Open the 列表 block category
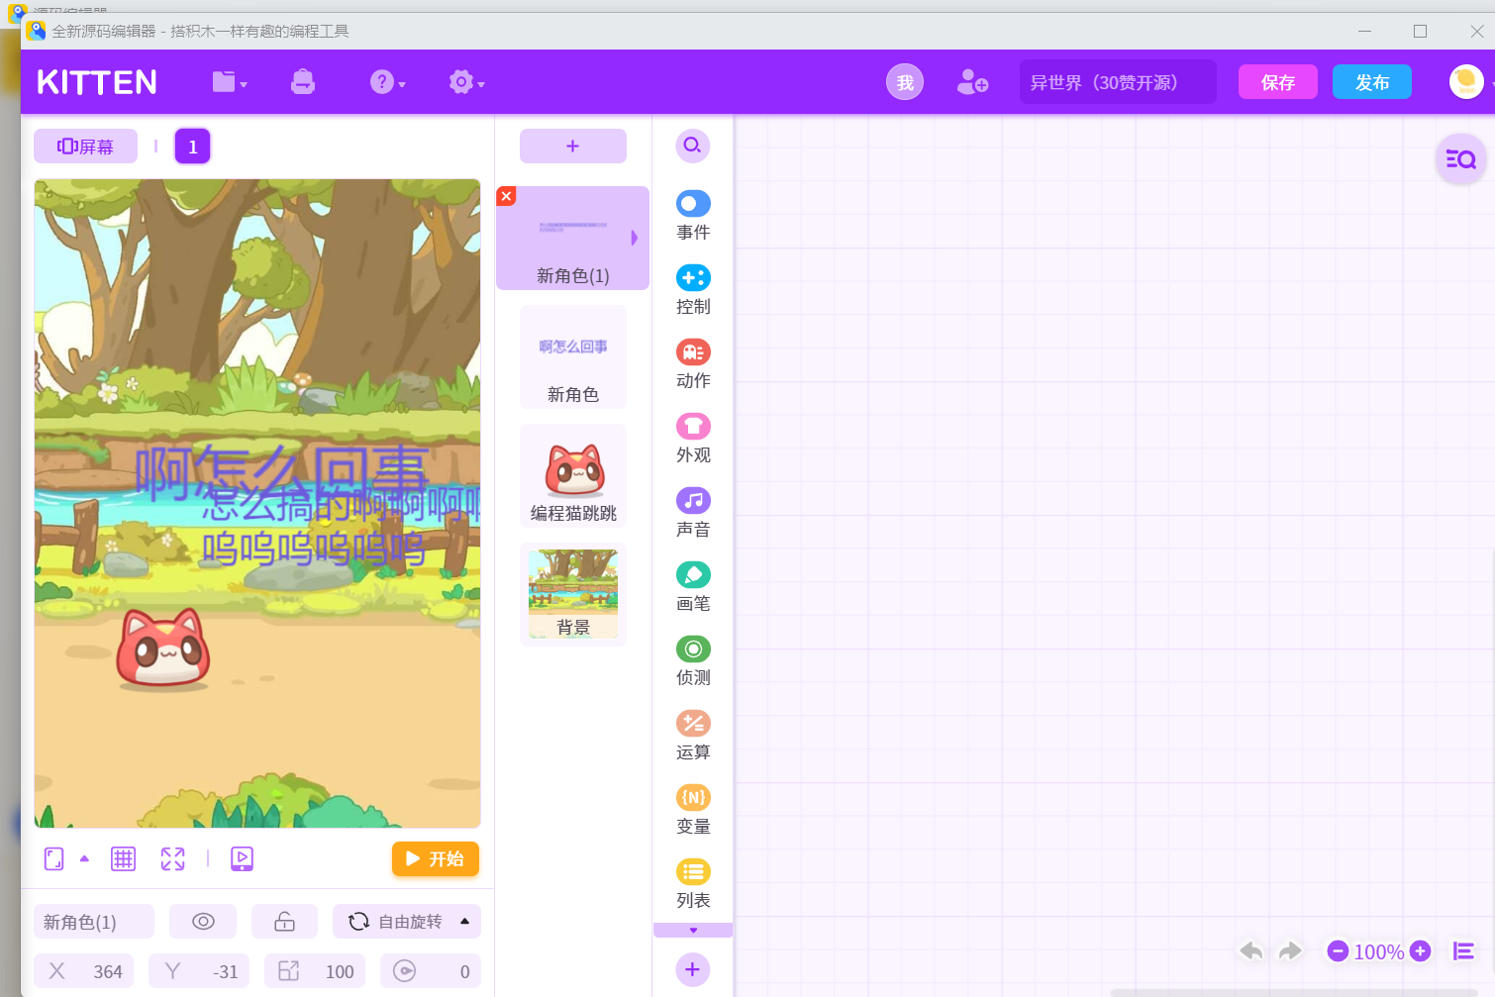The image size is (1495, 997). [693, 885]
